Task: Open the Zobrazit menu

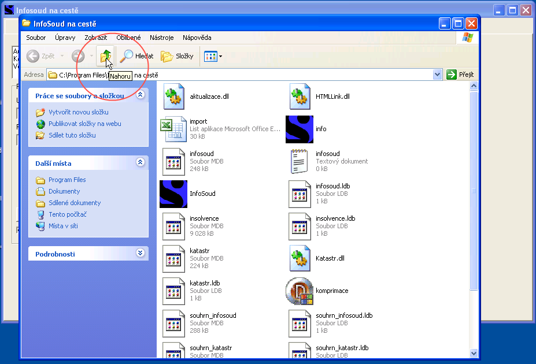Action: pos(96,38)
